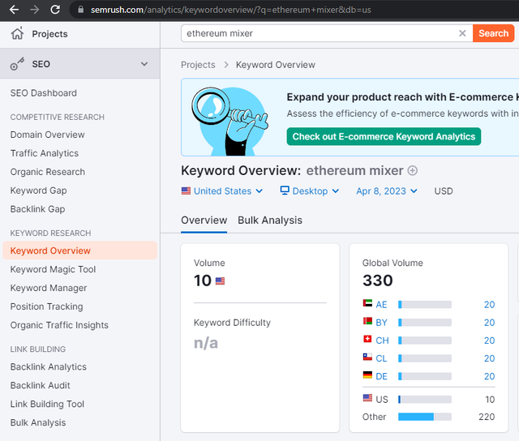
Task: Switch to the Overview tab
Action: pos(204,220)
